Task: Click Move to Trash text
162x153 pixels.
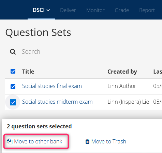Action: click(x=109, y=141)
